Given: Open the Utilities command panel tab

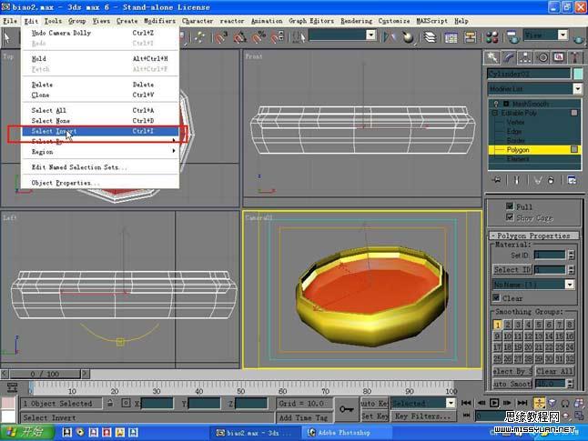Looking at the screenshot, I should tap(575, 57).
